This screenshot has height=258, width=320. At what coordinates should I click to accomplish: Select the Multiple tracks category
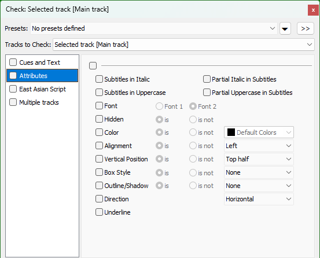(x=39, y=102)
